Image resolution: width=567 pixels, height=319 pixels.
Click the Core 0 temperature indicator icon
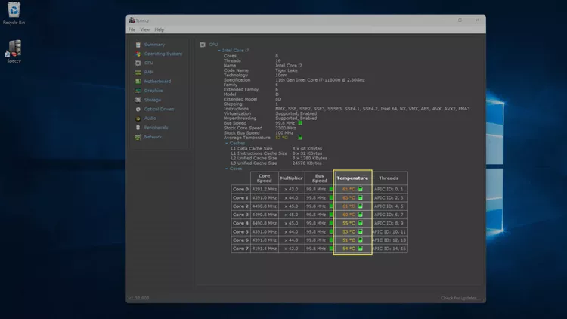361,189
